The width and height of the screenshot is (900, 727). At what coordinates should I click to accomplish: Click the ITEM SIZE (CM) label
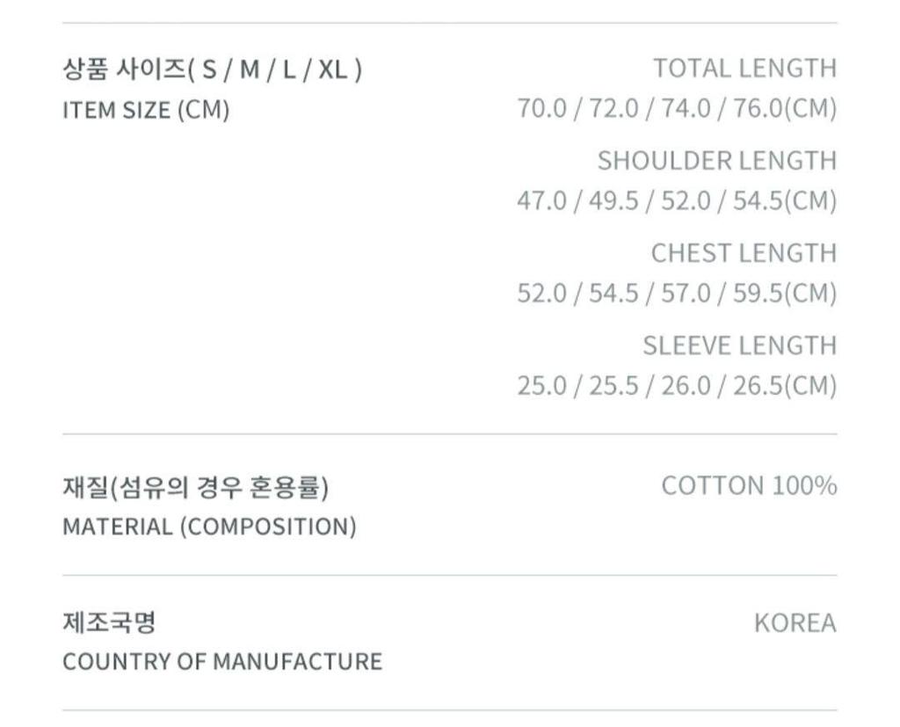(x=146, y=111)
